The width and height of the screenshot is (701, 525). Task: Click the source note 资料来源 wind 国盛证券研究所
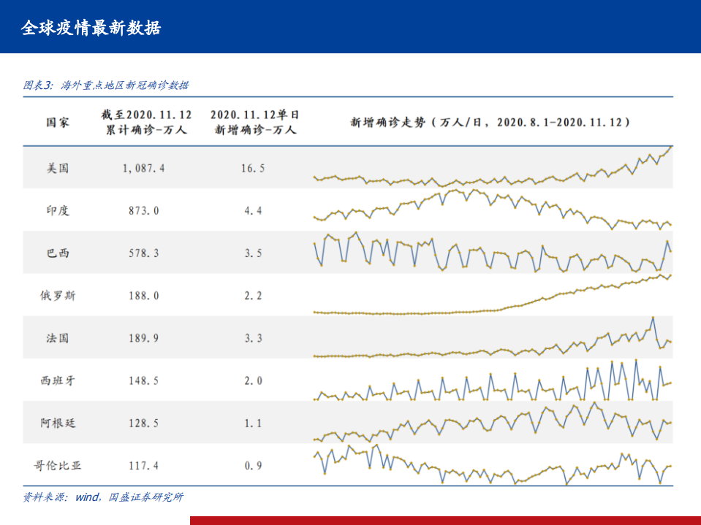click(x=103, y=497)
